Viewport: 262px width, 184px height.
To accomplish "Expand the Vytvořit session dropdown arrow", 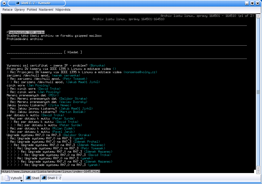I will 21,181.
